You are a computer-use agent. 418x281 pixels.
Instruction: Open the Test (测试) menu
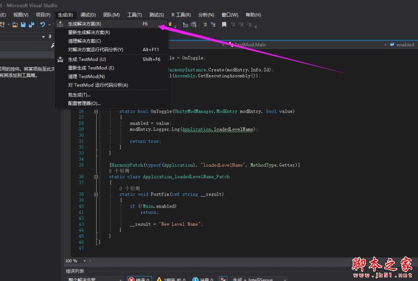[156, 15]
